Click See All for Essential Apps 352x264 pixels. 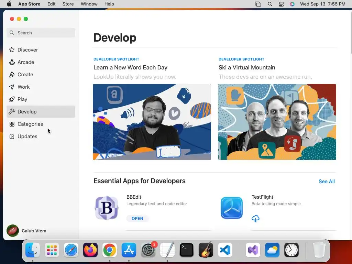[327, 181]
